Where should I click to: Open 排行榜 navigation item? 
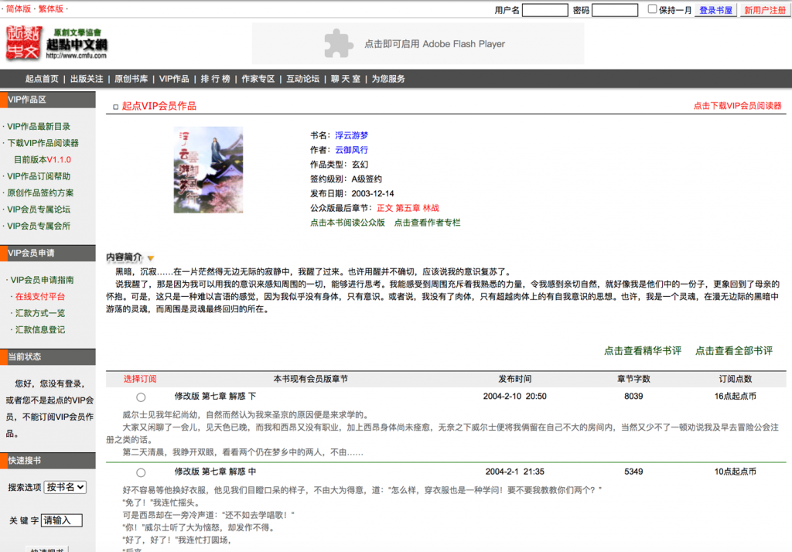[215, 79]
